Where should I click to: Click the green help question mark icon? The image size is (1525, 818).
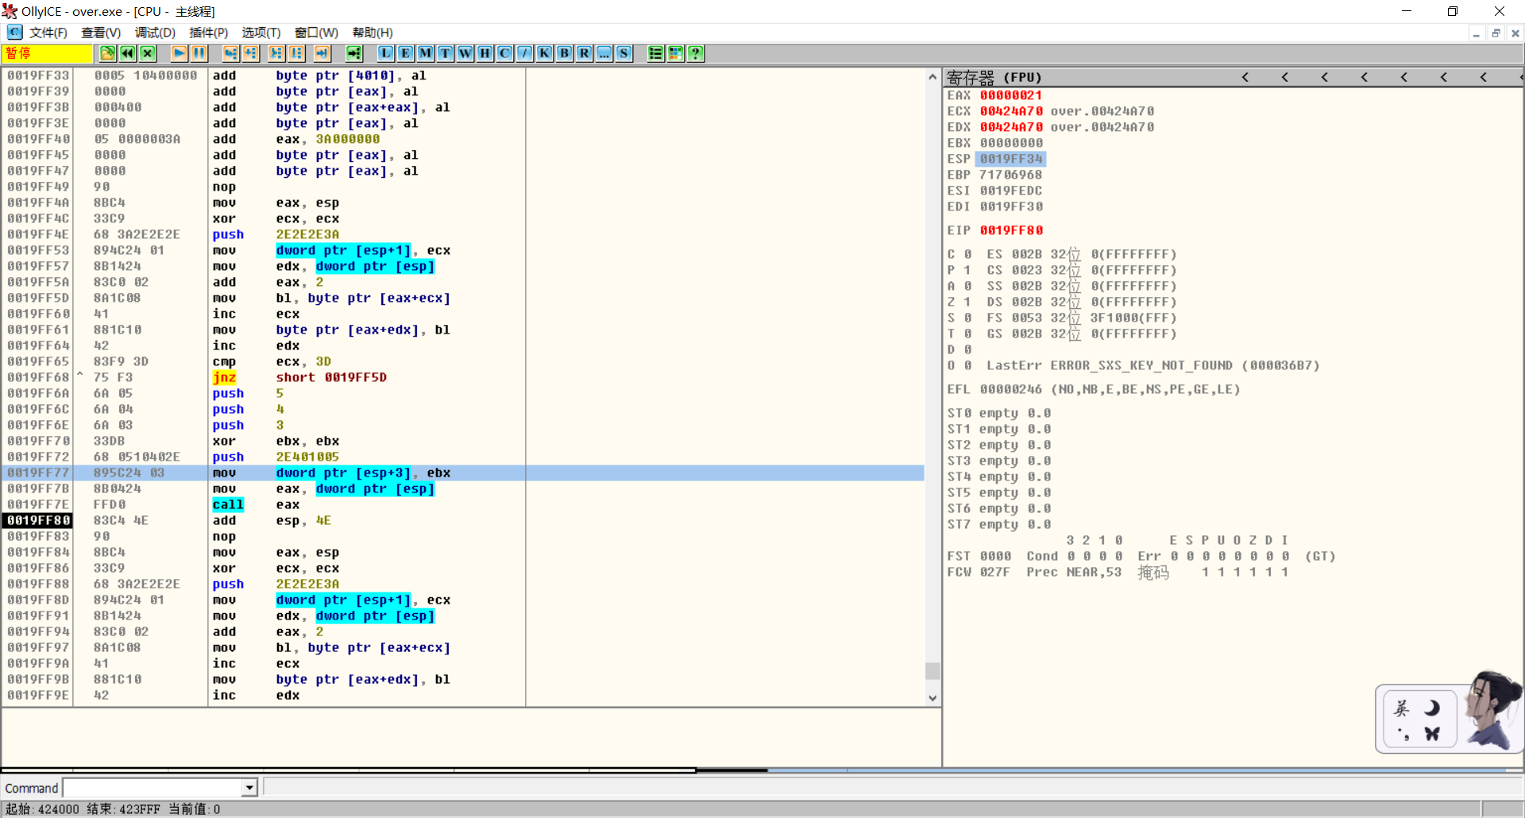click(x=696, y=53)
